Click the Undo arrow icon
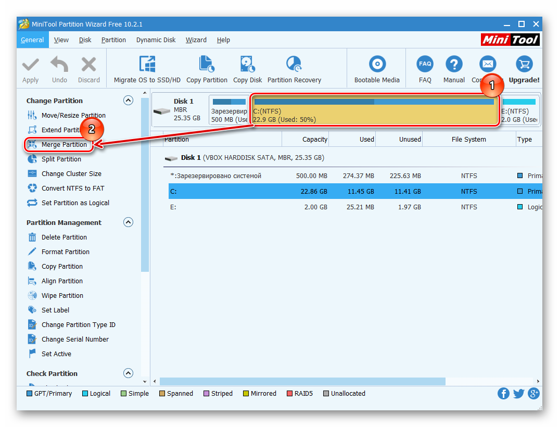 tap(59, 65)
